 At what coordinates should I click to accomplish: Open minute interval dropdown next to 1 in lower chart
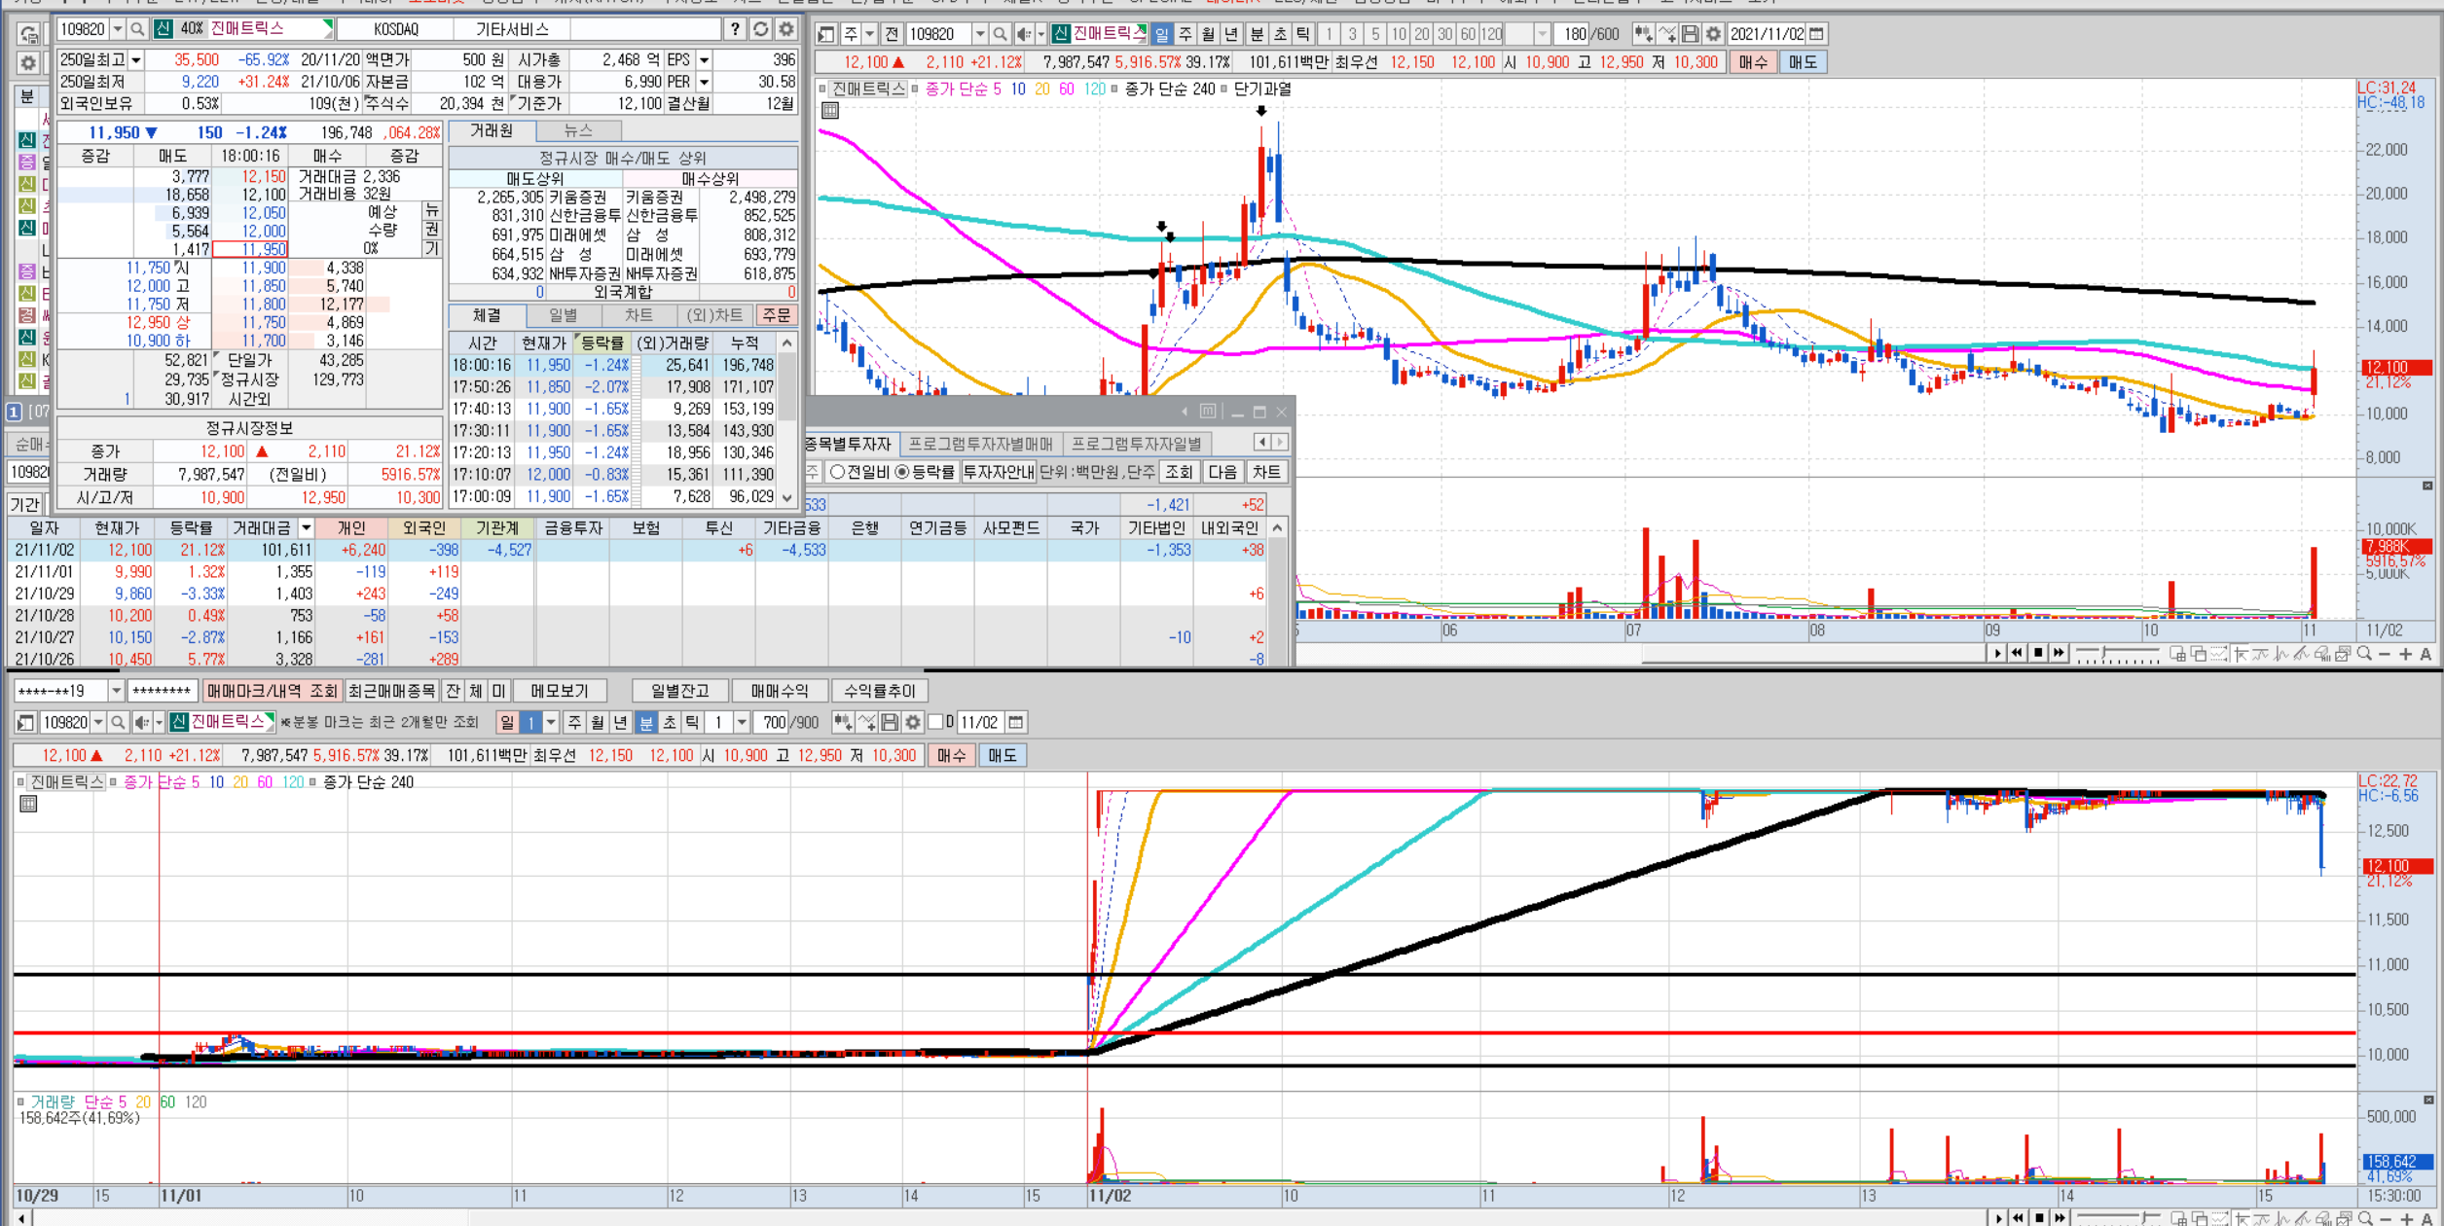pos(742,722)
